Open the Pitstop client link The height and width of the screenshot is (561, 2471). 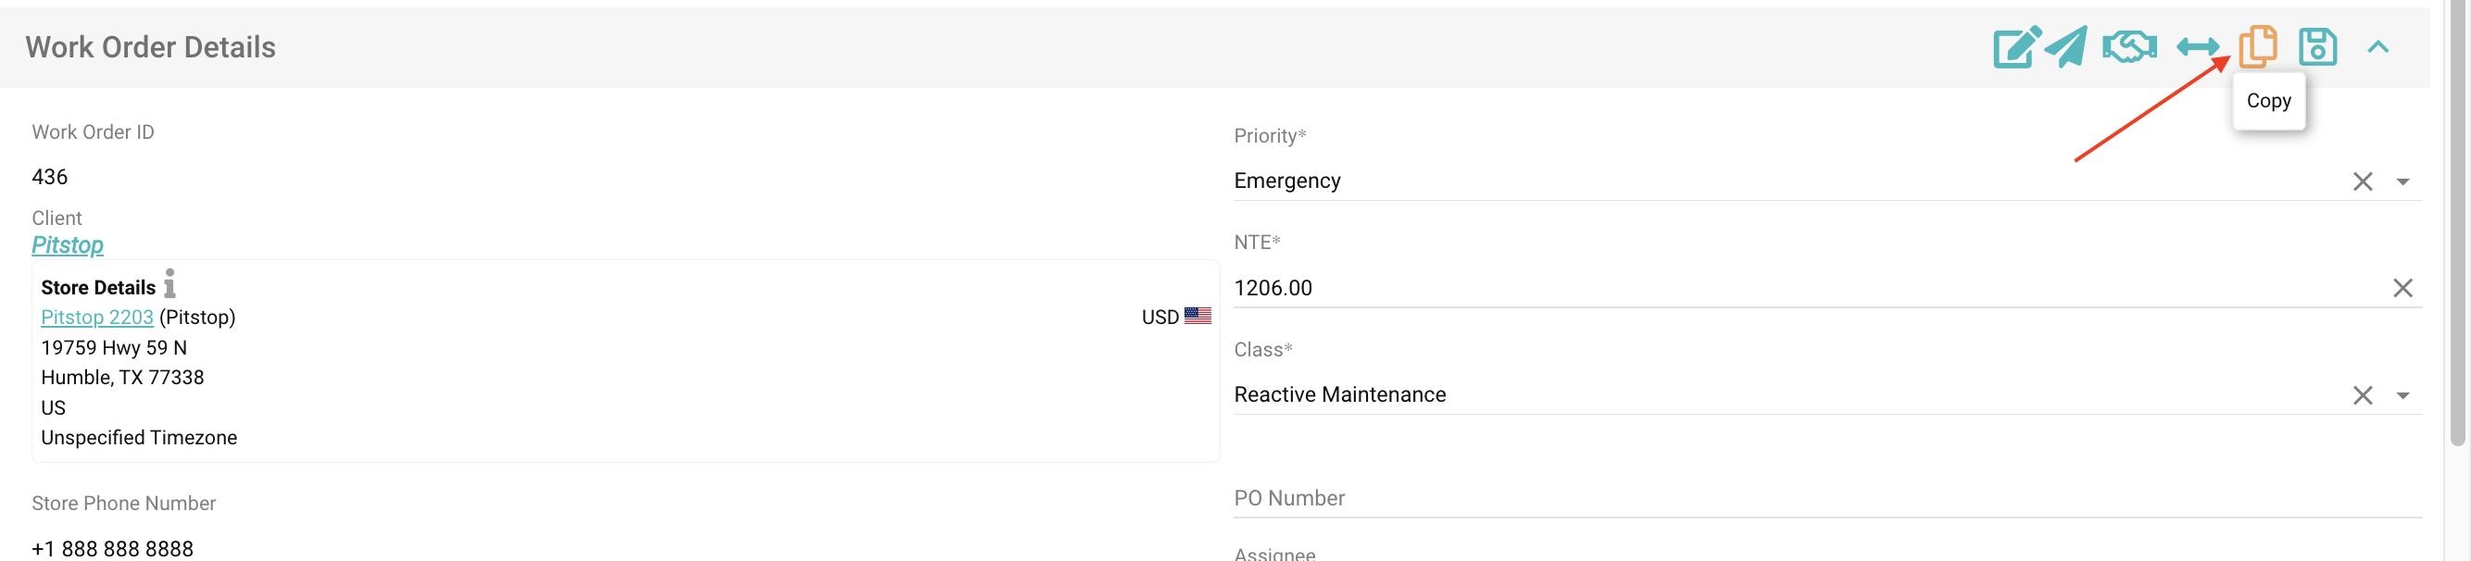tap(67, 245)
